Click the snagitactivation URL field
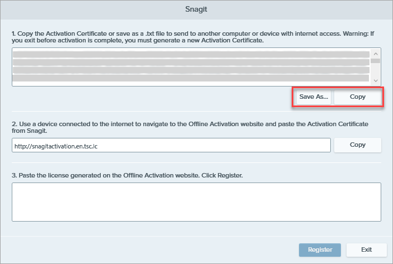The image size is (393, 264). click(x=171, y=145)
